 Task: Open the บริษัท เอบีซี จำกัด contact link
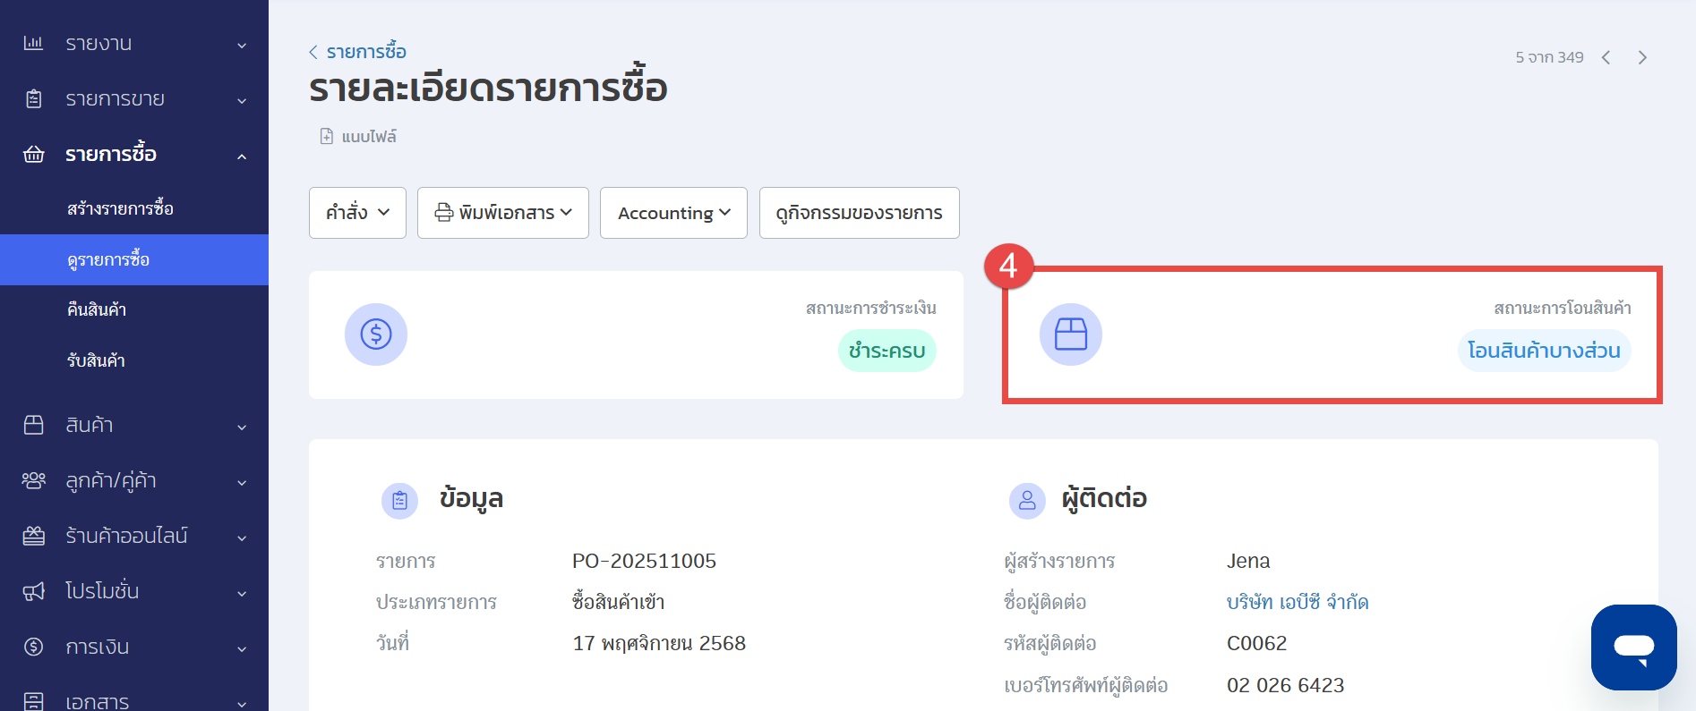point(1297,602)
